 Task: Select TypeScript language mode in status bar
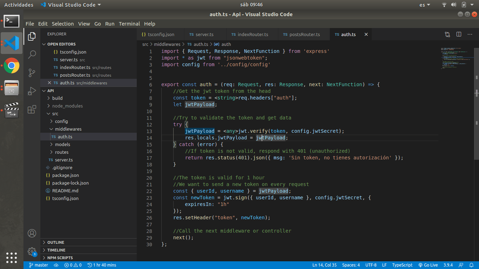coord(402,265)
